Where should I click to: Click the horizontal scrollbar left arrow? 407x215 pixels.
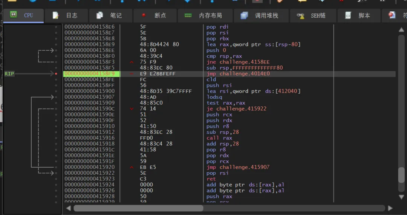click(69, 208)
